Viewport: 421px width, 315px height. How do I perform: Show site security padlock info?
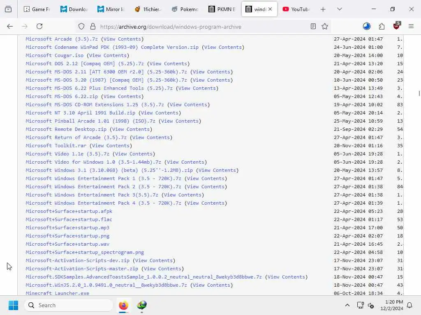pyautogui.click(x=93, y=26)
